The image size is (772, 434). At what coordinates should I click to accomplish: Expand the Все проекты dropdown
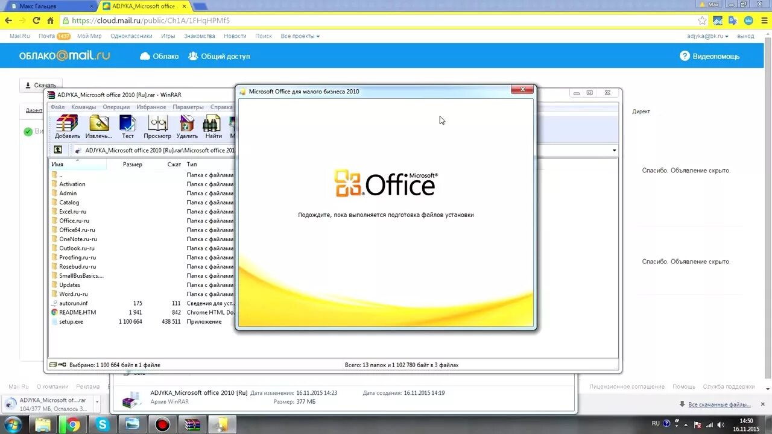[300, 36]
